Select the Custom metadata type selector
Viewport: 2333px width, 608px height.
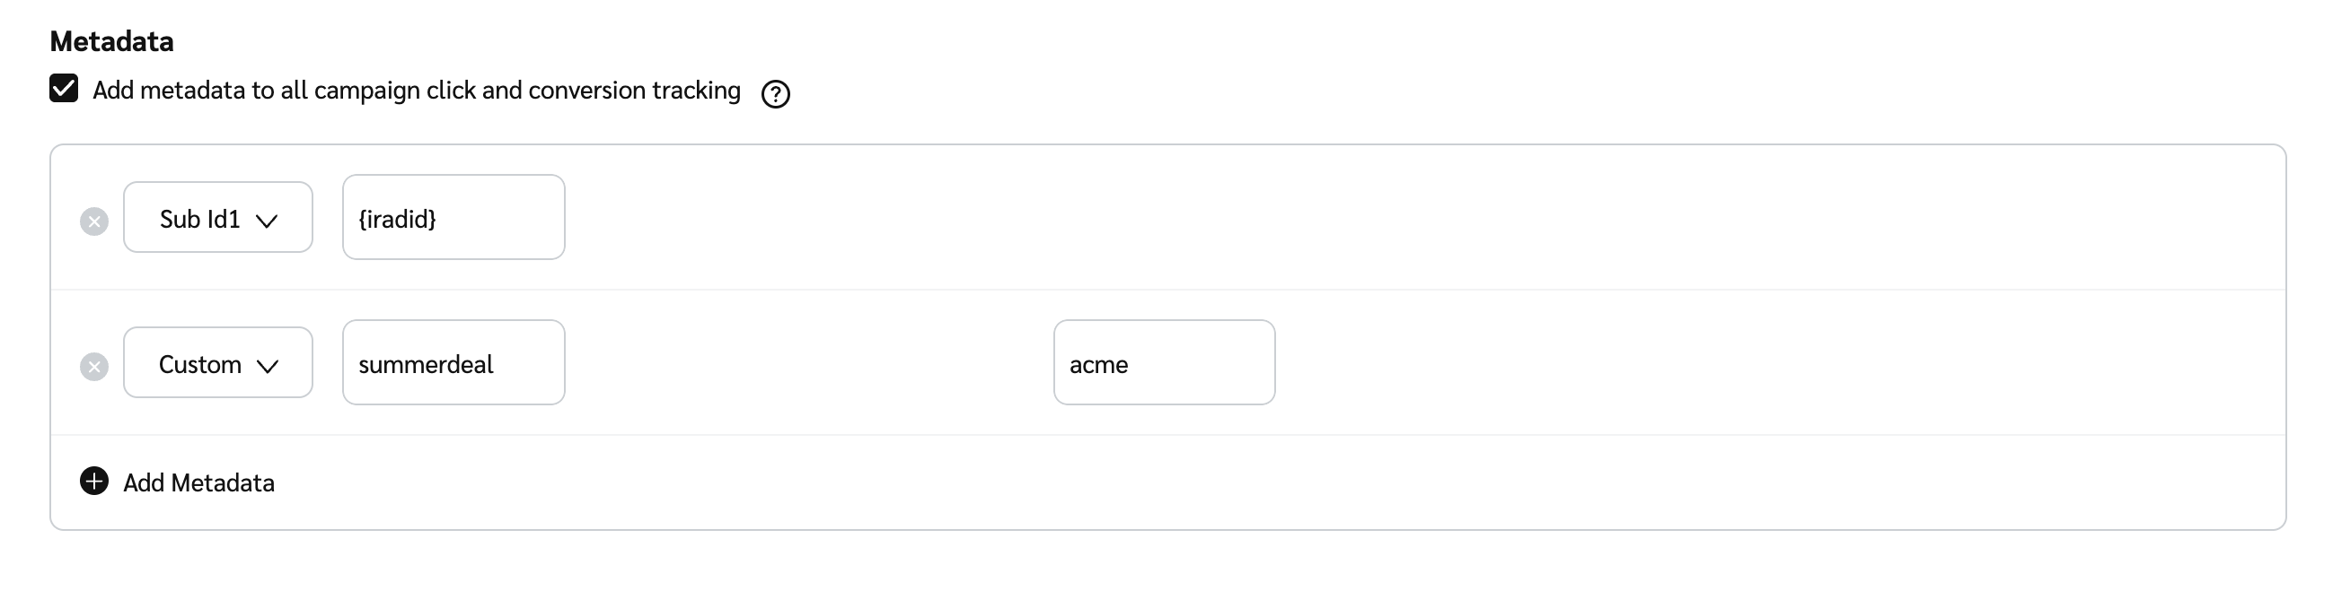click(217, 362)
